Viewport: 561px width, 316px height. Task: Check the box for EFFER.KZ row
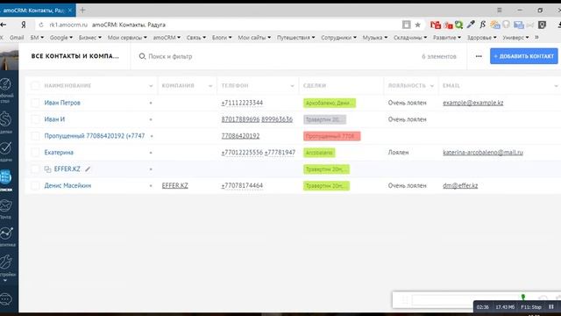point(35,169)
